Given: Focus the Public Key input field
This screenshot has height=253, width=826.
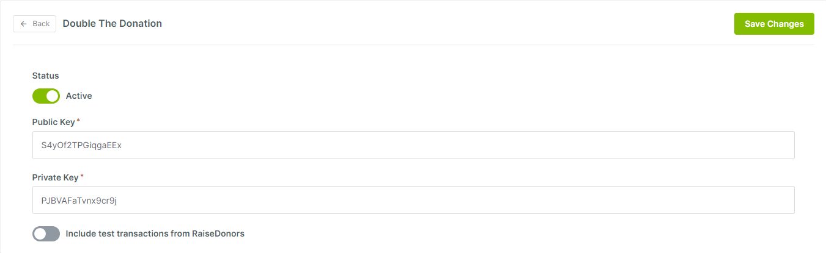Looking at the screenshot, I should tap(413, 145).
